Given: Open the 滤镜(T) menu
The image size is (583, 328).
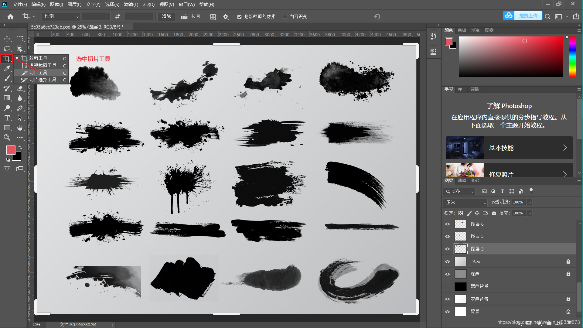Looking at the screenshot, I should tap(131, 4).
